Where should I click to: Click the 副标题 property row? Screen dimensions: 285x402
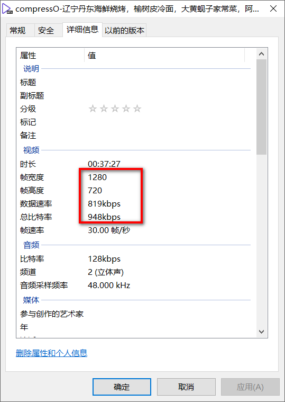point(135,96)
